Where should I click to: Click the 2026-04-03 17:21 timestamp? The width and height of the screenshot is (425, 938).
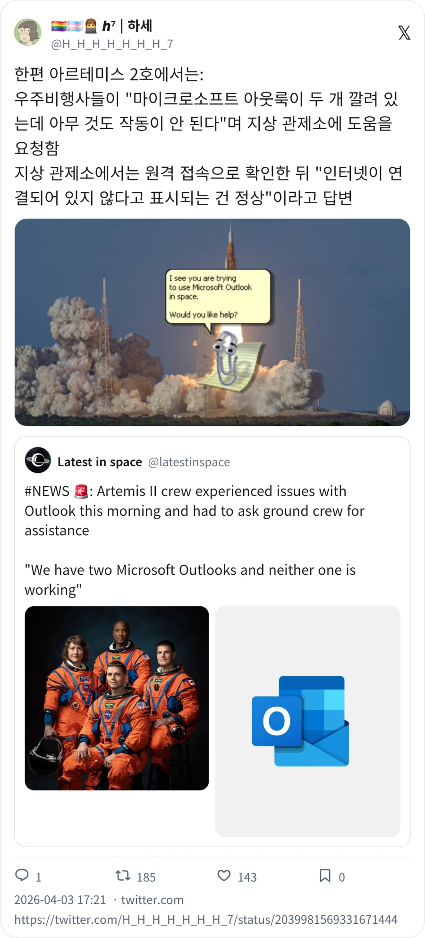[x=60, y=900]
